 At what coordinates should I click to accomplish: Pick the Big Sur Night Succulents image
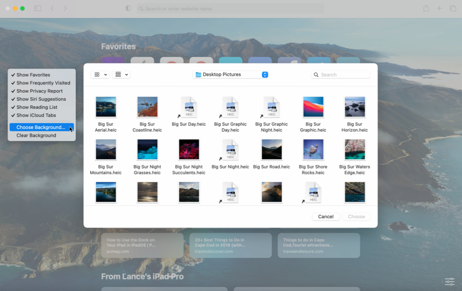click(189, 150)
